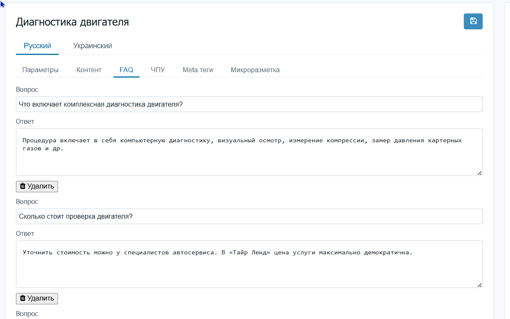Click question field about комплексная диагностика двигателя
The height and width of the screenshot is (319, 510).
249,105
